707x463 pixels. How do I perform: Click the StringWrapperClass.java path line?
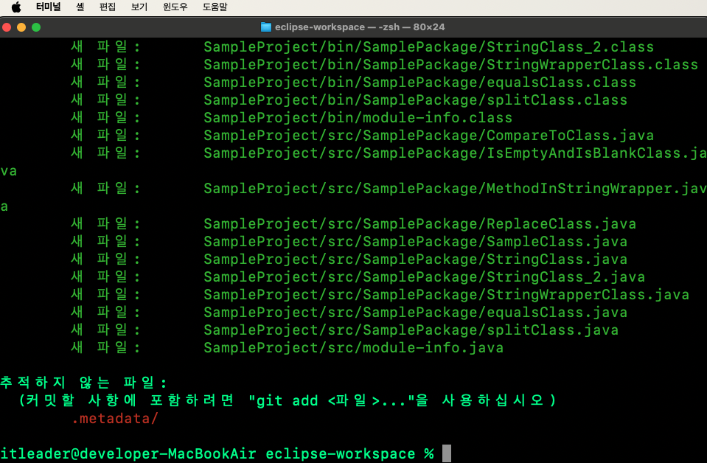point(446,294)
